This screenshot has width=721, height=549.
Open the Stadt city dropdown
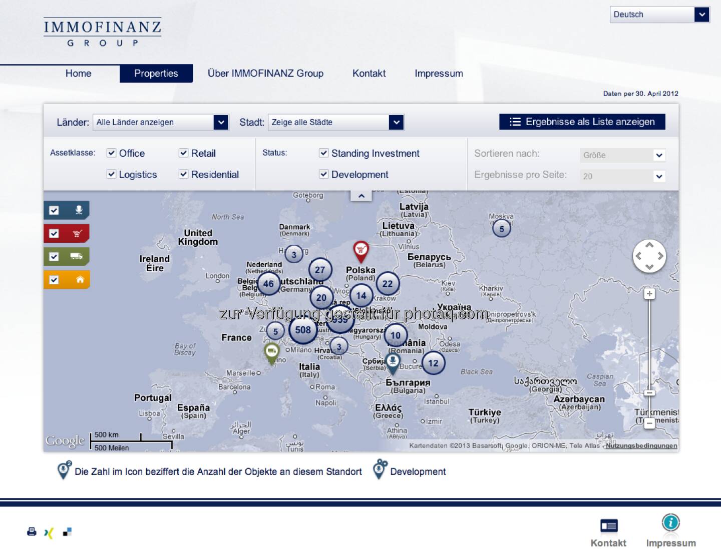336,122
